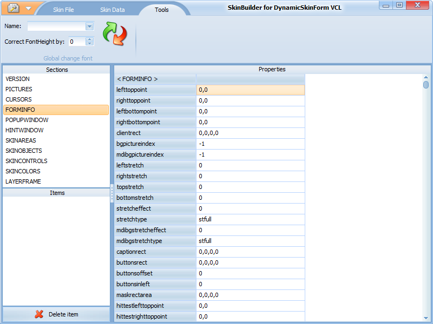The height and width of the screenshot is (324, 433).
Task: Select SKINCONTROLS section
Action: click(56, 161)
